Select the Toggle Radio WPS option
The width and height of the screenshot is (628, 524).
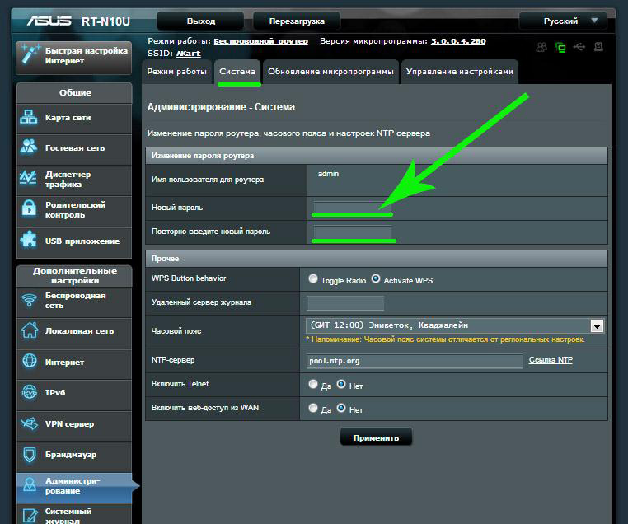pyautogui.click(x=313, y=279)
